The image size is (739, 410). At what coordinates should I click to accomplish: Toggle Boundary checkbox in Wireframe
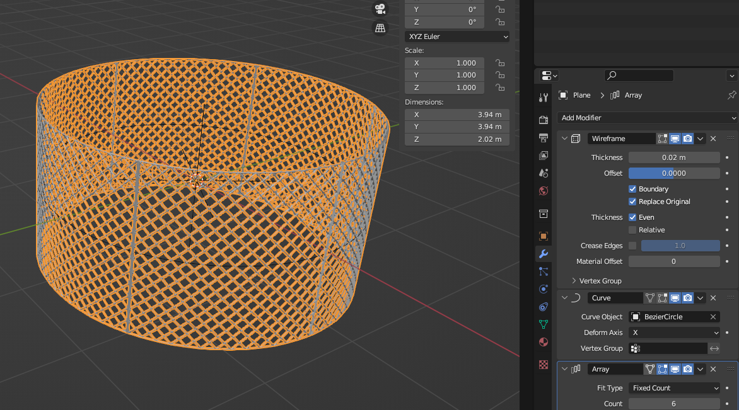(x=632, y=189)
